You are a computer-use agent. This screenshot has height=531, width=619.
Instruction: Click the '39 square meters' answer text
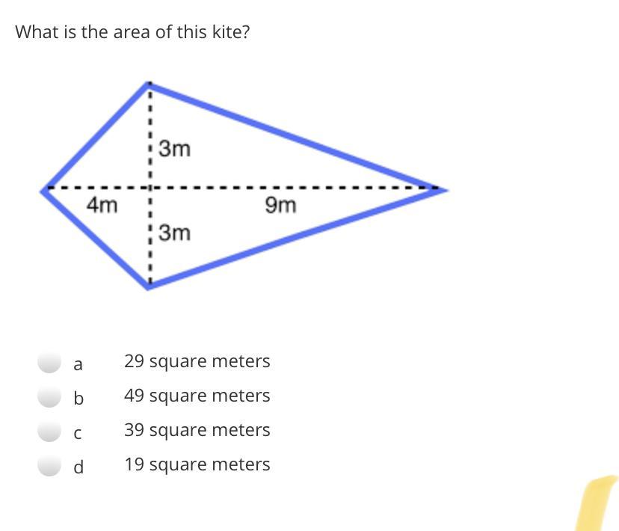coord(197,430)
